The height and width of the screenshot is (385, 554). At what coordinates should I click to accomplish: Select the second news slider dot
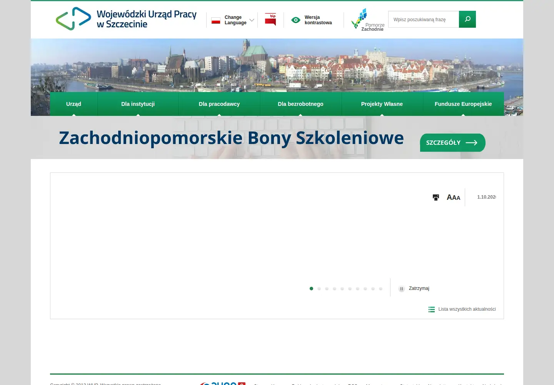[x=319, y=288]
